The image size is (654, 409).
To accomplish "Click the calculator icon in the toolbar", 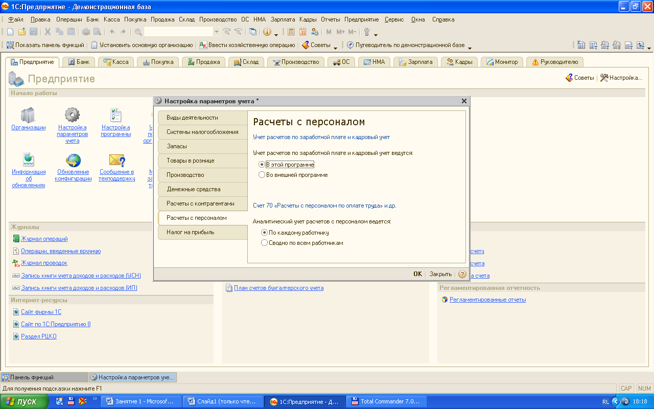I will [291, 32].
